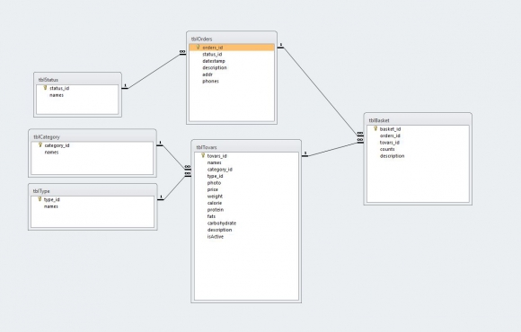Select the relationship line between tblStatus and tblOrders
Screen dimensions: 521x332
coord(154,71)
